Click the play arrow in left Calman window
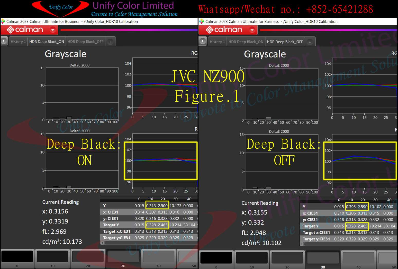This screenshot has width=398, height=269. pyautogui.click(x=4, y=41)
